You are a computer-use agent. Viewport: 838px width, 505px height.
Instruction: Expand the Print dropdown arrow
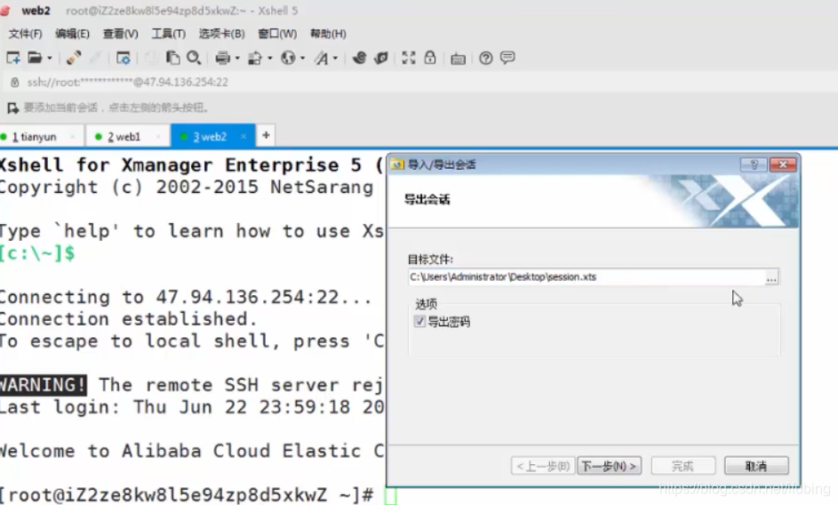[237, 58]
